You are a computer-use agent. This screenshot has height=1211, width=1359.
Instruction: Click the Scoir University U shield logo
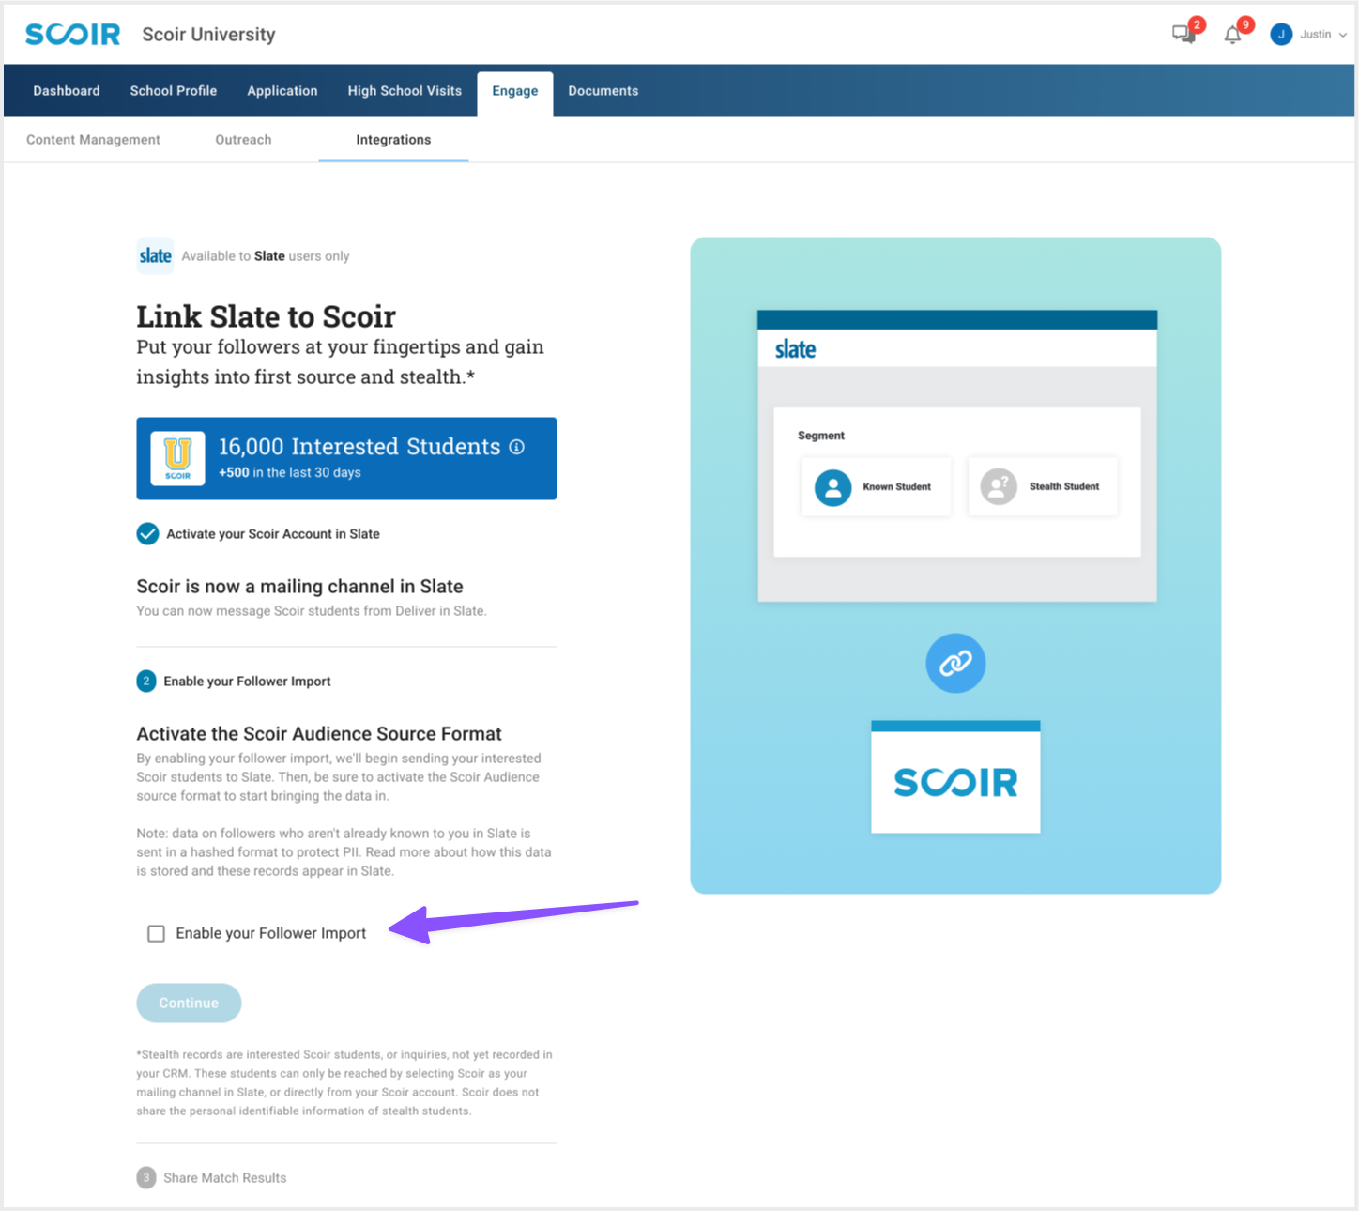(177, 458)
